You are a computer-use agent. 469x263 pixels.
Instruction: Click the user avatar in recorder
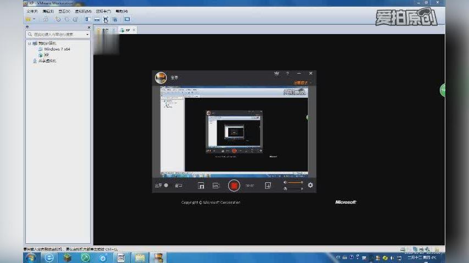(161, 77)
